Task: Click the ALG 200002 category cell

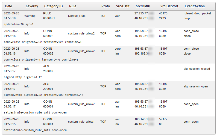Action: pyautogui.click(x=48, y=69)
